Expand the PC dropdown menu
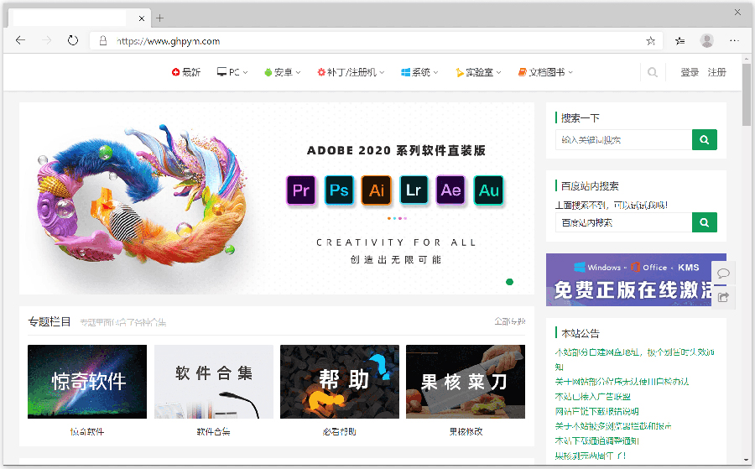Screen dimensions: 755x469 232,73
